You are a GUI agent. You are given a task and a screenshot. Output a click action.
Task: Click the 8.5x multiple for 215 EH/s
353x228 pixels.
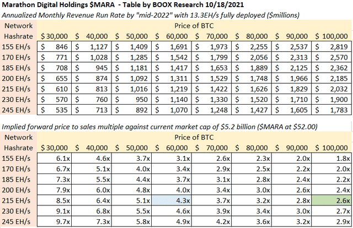tap(54, 200)
